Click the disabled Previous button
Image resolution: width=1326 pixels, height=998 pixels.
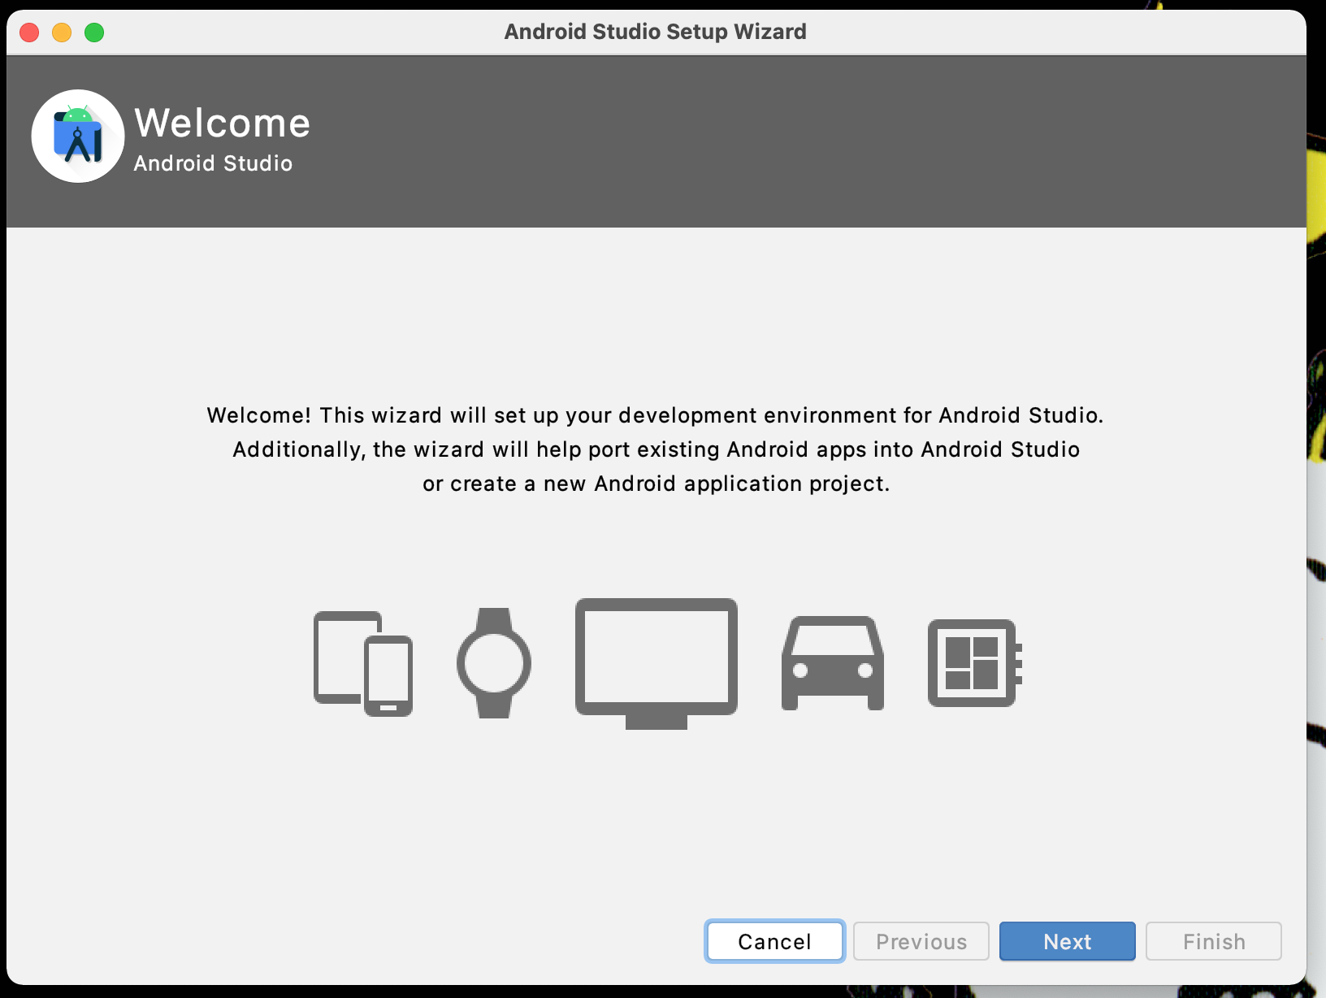pos(921,941)
